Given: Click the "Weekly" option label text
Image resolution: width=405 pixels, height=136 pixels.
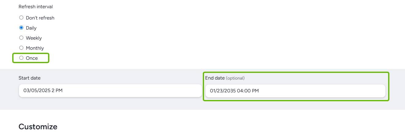Looking at the screenshot, I should (x=34, y=38).
